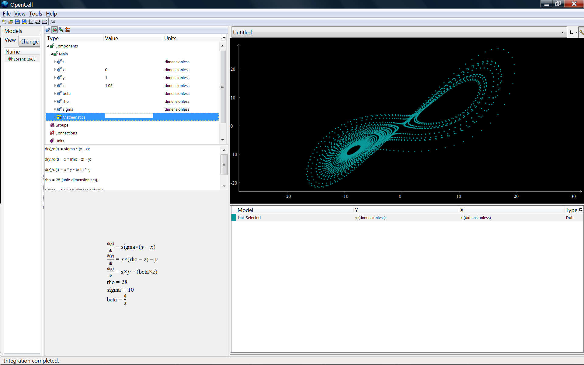This screenshot has height=365, width=584.
Task: Click the orange math operators icon
Action: pyautogui.click(x=68, y=30)
